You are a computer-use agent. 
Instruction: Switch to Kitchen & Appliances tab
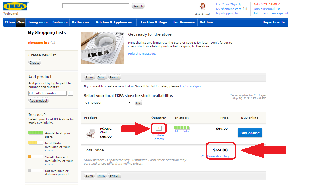tap(113, 22)
